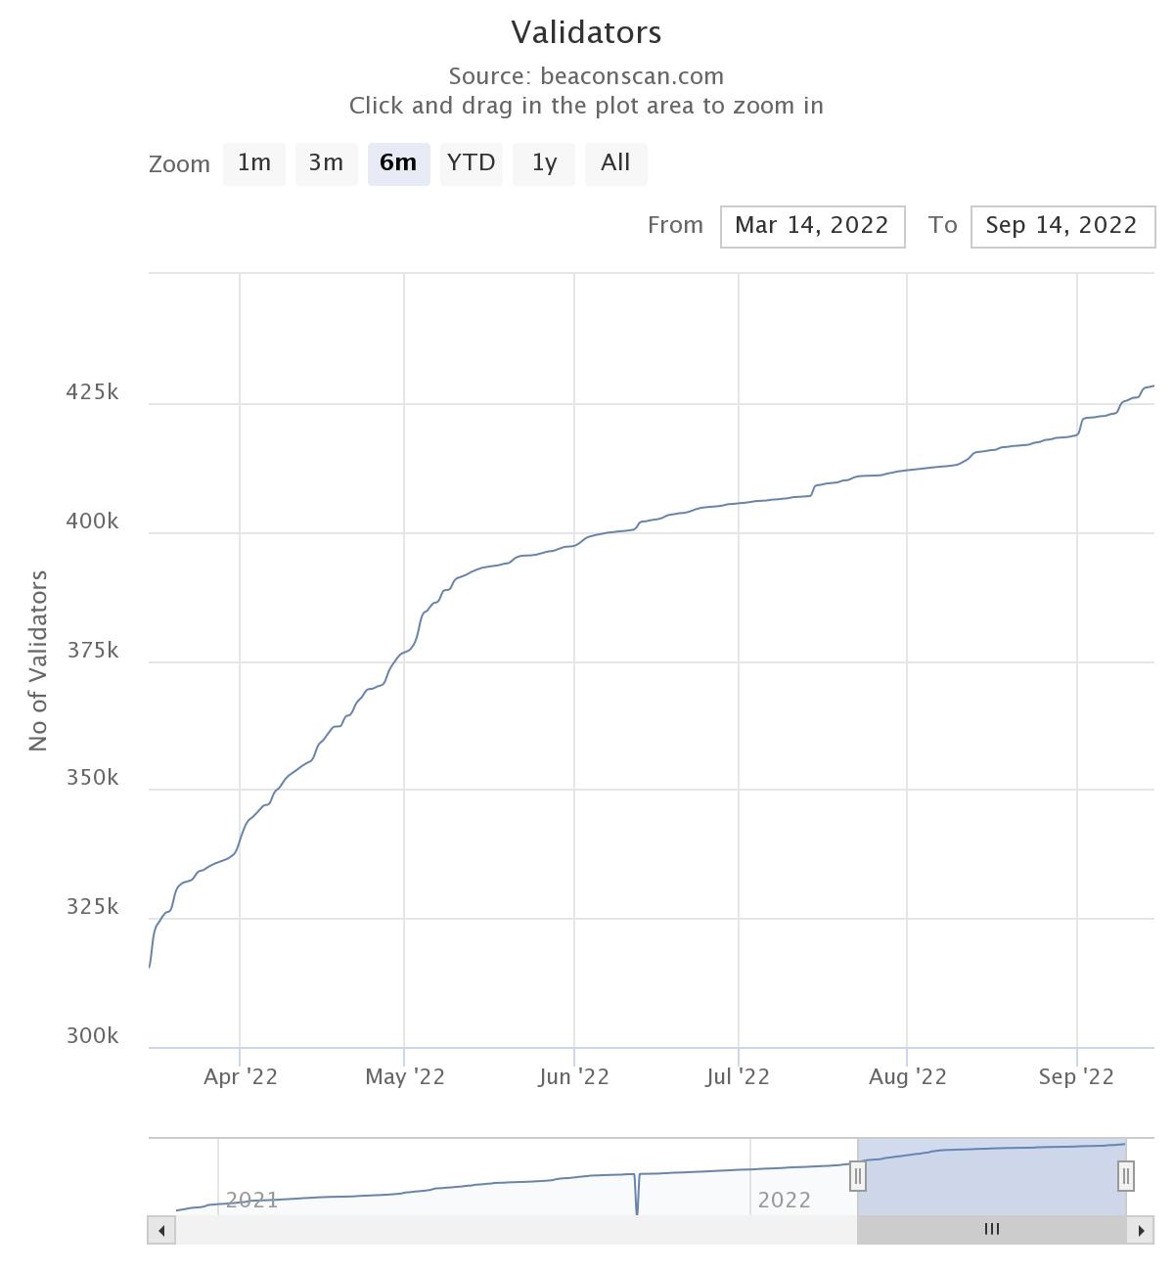The height and width of the screenshot is (1272, 1174).
Task: Click the 'No of Validators' axis title
Action: tap(38, 660)
